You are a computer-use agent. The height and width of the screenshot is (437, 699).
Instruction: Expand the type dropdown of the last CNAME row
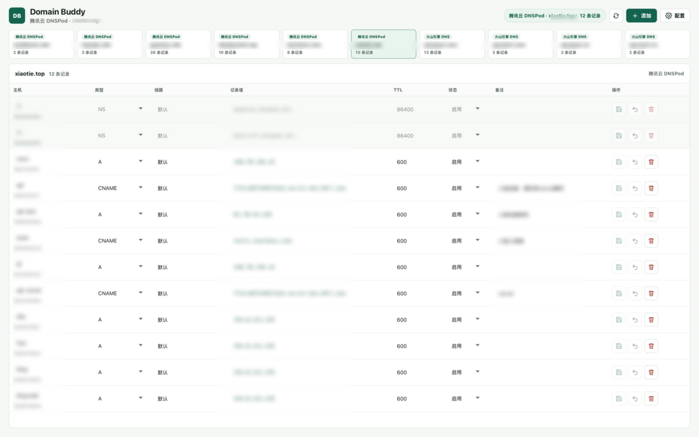coord(120,294)
